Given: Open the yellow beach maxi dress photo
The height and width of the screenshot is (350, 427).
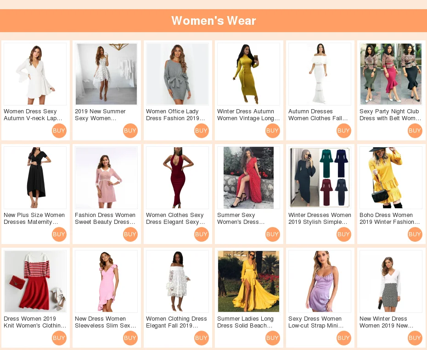Looking at the screenshot, I should pos(249,281).
